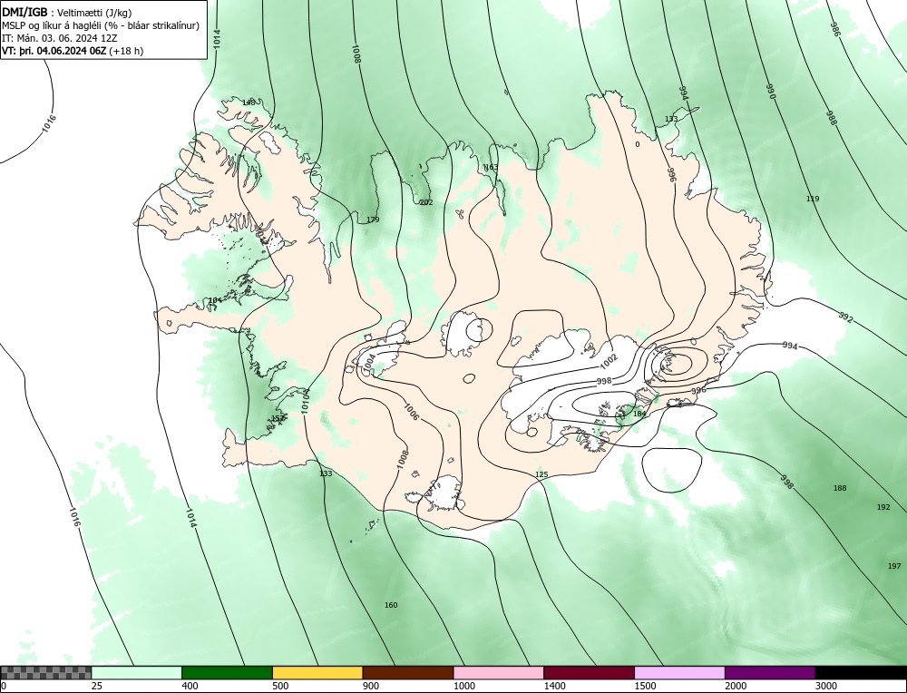Click the pink 1000–1400 legend swatch
The height and width of the screenshot is (693, 907).
point(499,672)
